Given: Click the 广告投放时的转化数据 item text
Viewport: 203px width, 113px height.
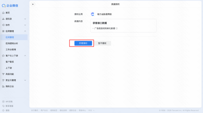Looking at the screenshot, I should coord(105,28).
